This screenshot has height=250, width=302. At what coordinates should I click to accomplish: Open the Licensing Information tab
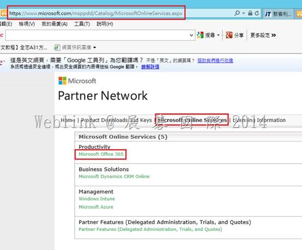click(x=259, y=120)
